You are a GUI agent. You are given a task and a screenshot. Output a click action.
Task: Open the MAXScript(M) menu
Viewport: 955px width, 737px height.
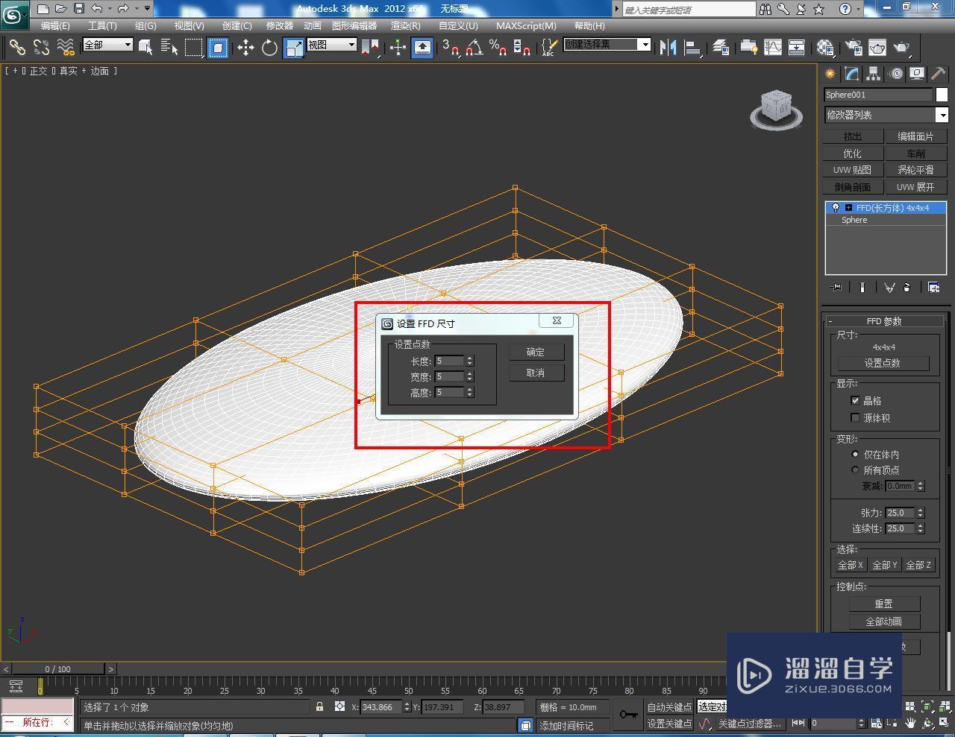(526, 25)
